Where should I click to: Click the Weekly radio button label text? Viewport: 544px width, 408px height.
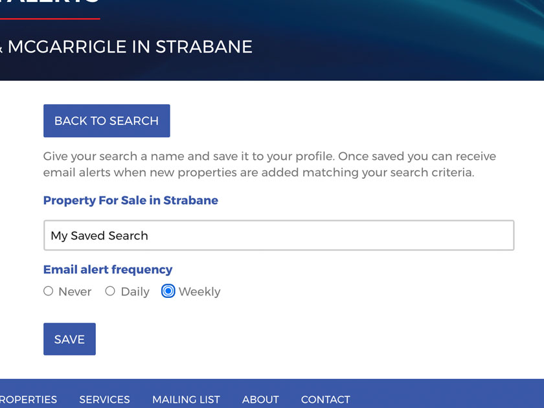point(199,291)
